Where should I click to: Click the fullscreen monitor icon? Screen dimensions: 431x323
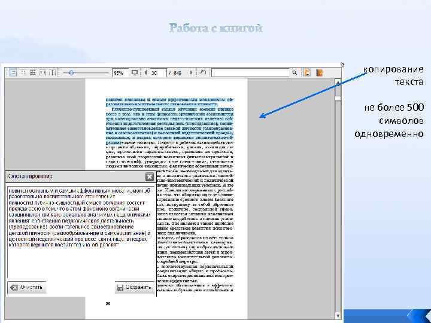(x=135, y=72)
